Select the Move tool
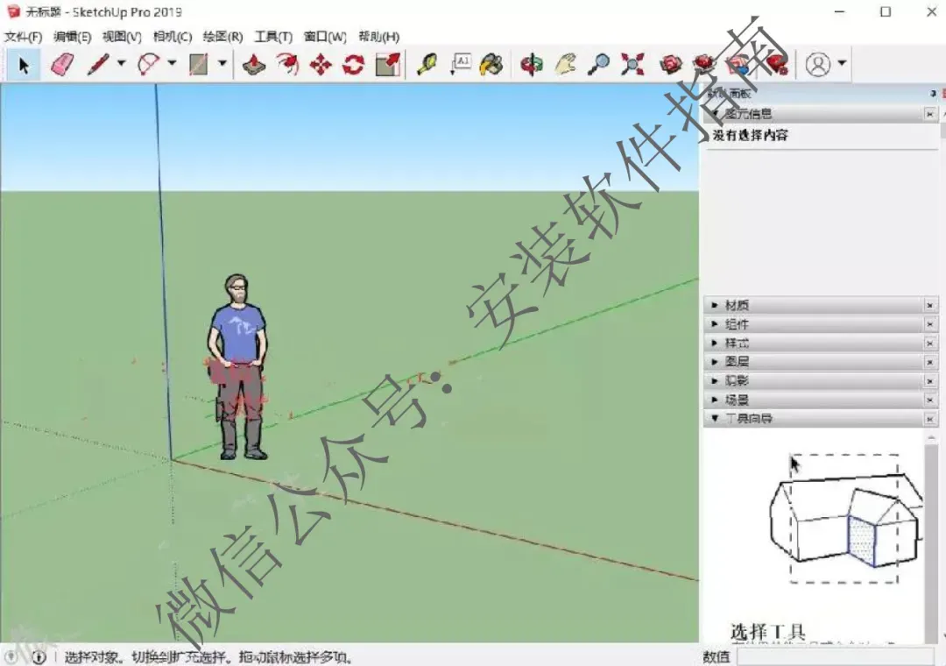946x666 pixels. [x=321, y=65]
